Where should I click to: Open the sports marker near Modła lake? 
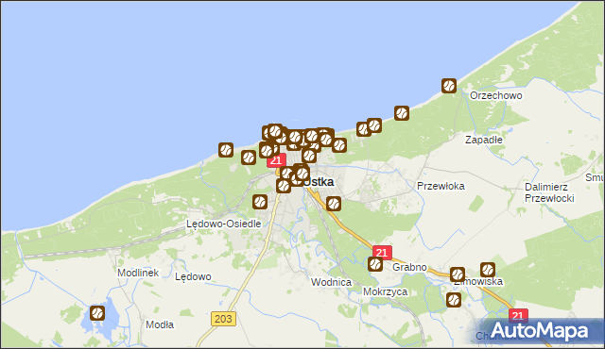click(97, 313)
